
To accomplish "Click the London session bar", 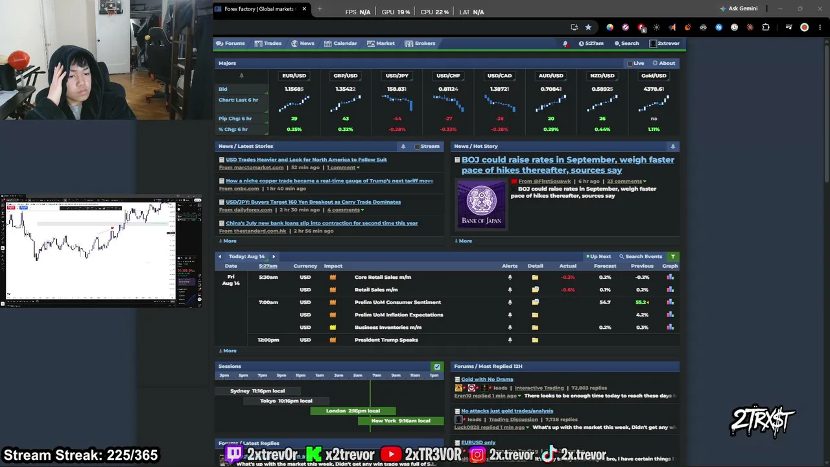I will (x=353, y=411).
